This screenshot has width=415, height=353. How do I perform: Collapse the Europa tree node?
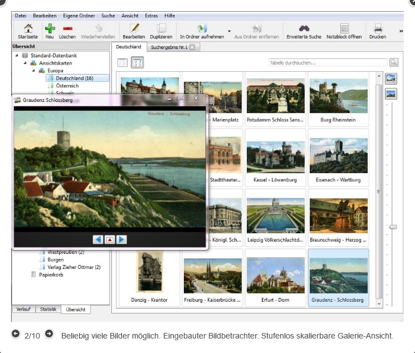click(33, 71)
